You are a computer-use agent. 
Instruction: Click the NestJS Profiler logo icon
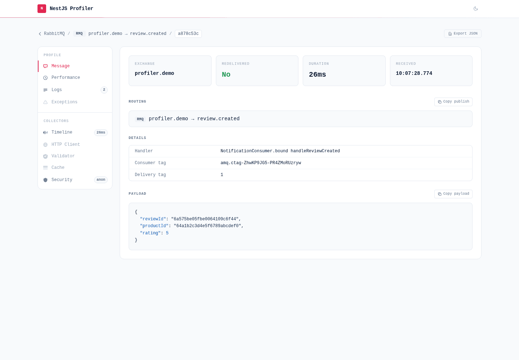tap(42, 9)
